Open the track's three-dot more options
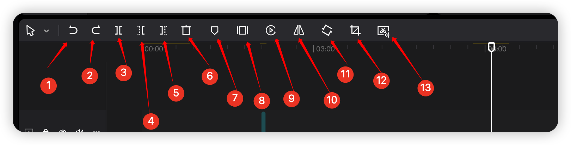The width and height of the screenshot is (571, 145). [97, 131]
